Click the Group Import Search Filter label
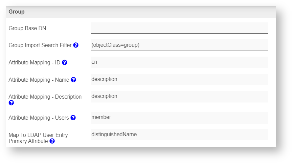292x163 pixels. 40,45
